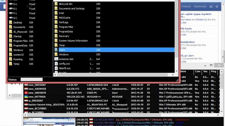225x126 pixels.
Task: Click the System Volume Information folder icon
Action: pos(56,41)
